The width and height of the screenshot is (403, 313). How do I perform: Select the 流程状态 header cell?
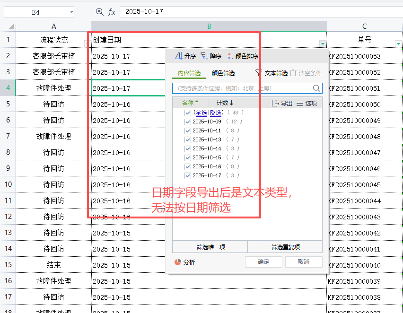pos(53,40)
